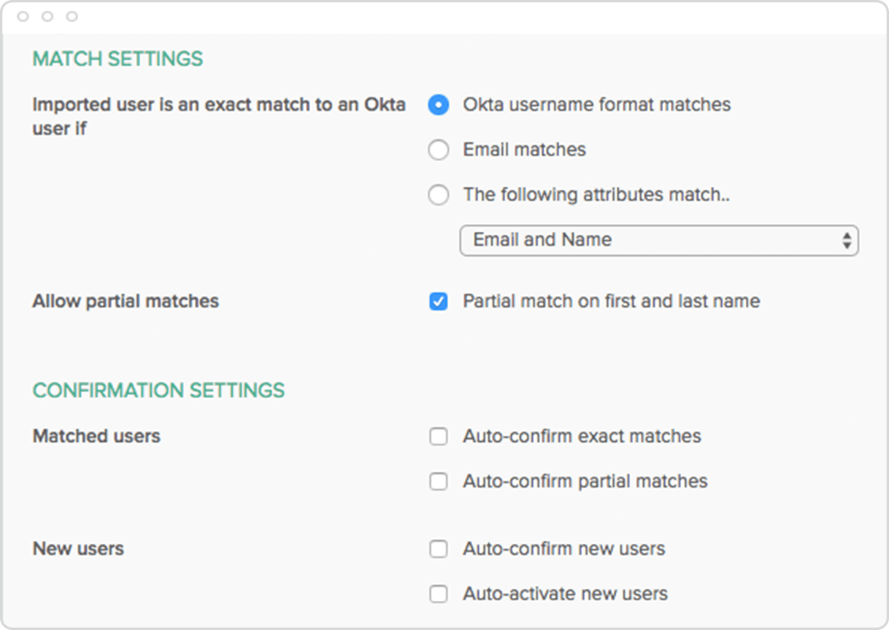Click the "Matched users" row label
Screen dimensions: 889x630
(96, 437)
